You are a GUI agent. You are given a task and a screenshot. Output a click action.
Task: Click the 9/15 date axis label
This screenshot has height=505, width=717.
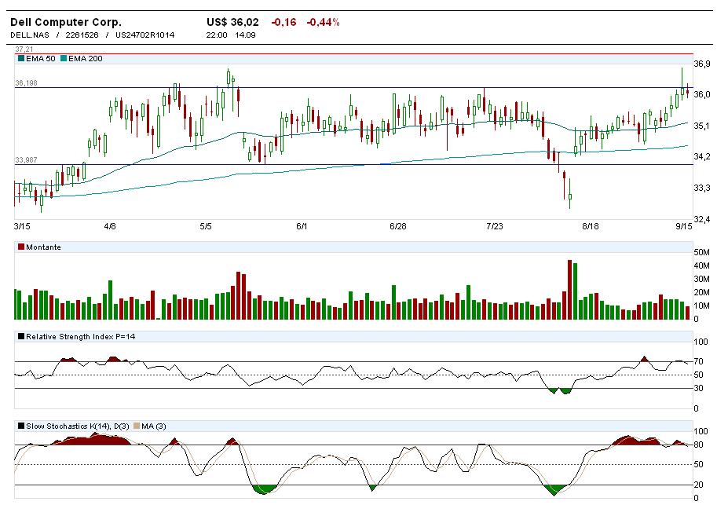coord(684,226)
